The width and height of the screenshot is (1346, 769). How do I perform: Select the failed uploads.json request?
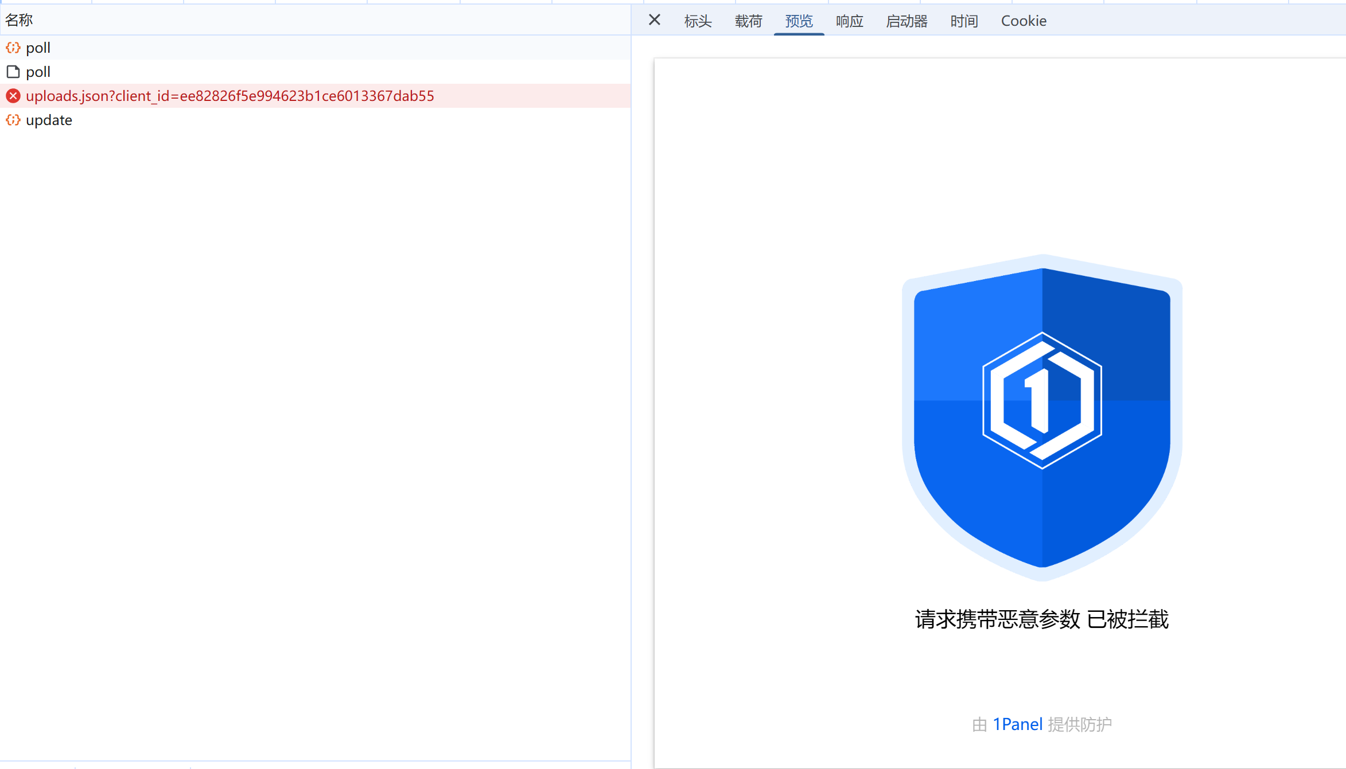[229, 96]
